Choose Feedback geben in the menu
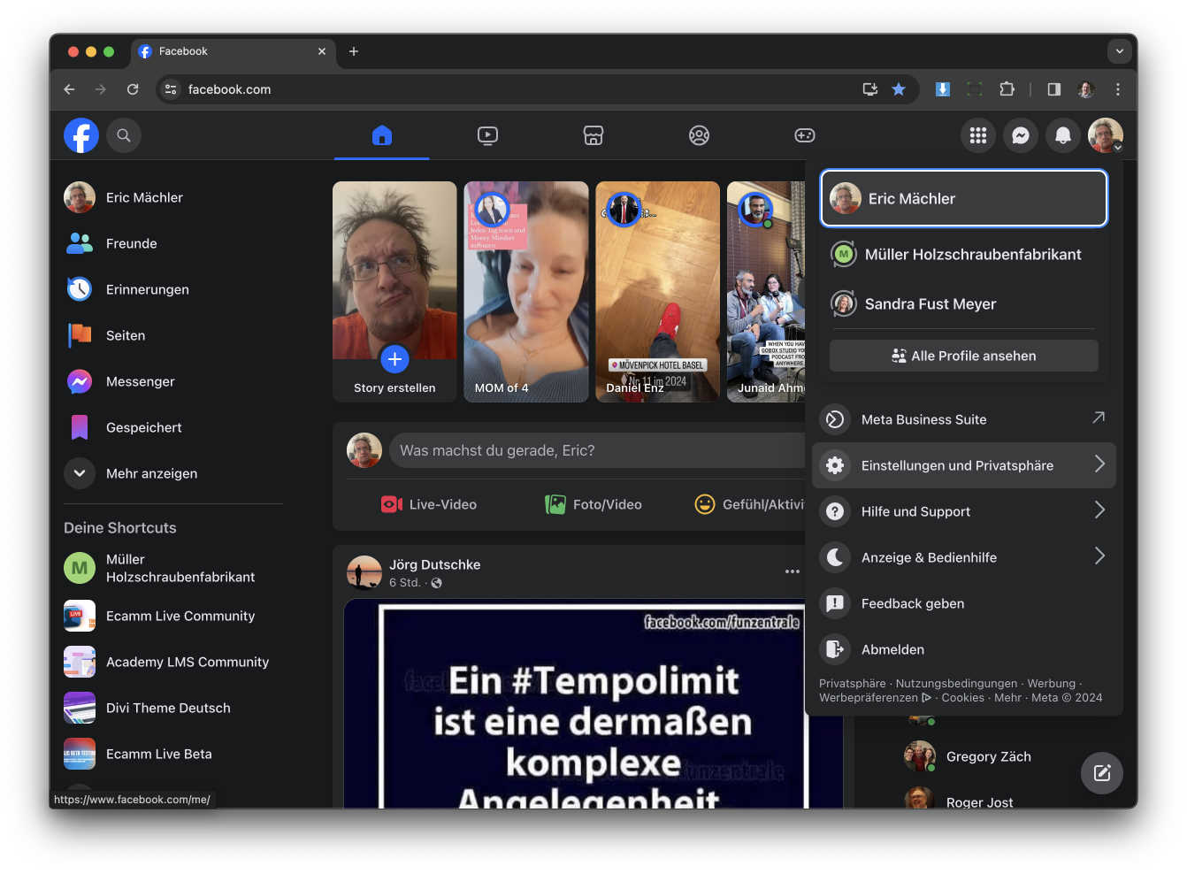Image resolution: width=1187 pixels, height=874 pixels. 912,603
